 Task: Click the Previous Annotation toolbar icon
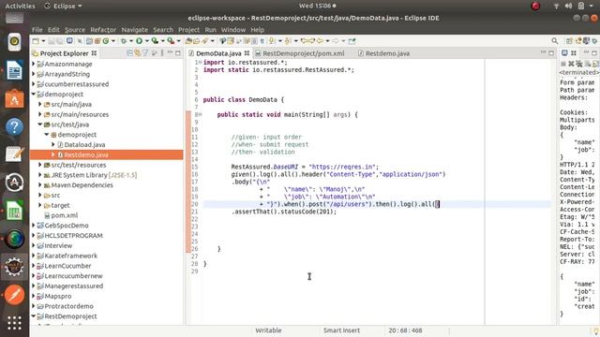(x=288, y=41)
